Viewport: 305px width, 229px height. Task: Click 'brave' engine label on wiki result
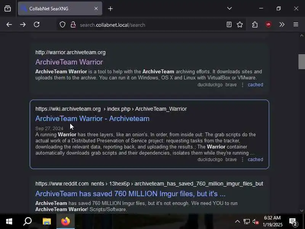tap(231, 160)
